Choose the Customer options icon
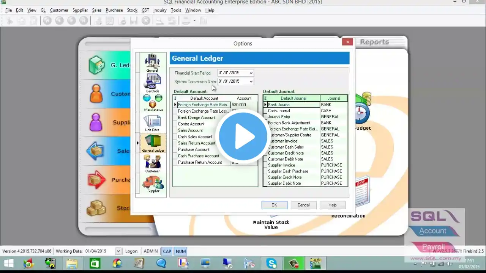486x273 pixels. point(153,163)
